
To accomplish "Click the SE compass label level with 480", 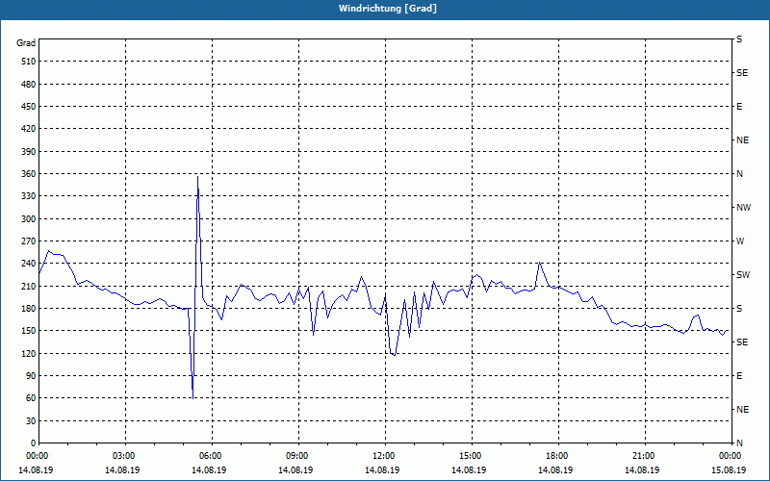I will [x=742, y=73].
